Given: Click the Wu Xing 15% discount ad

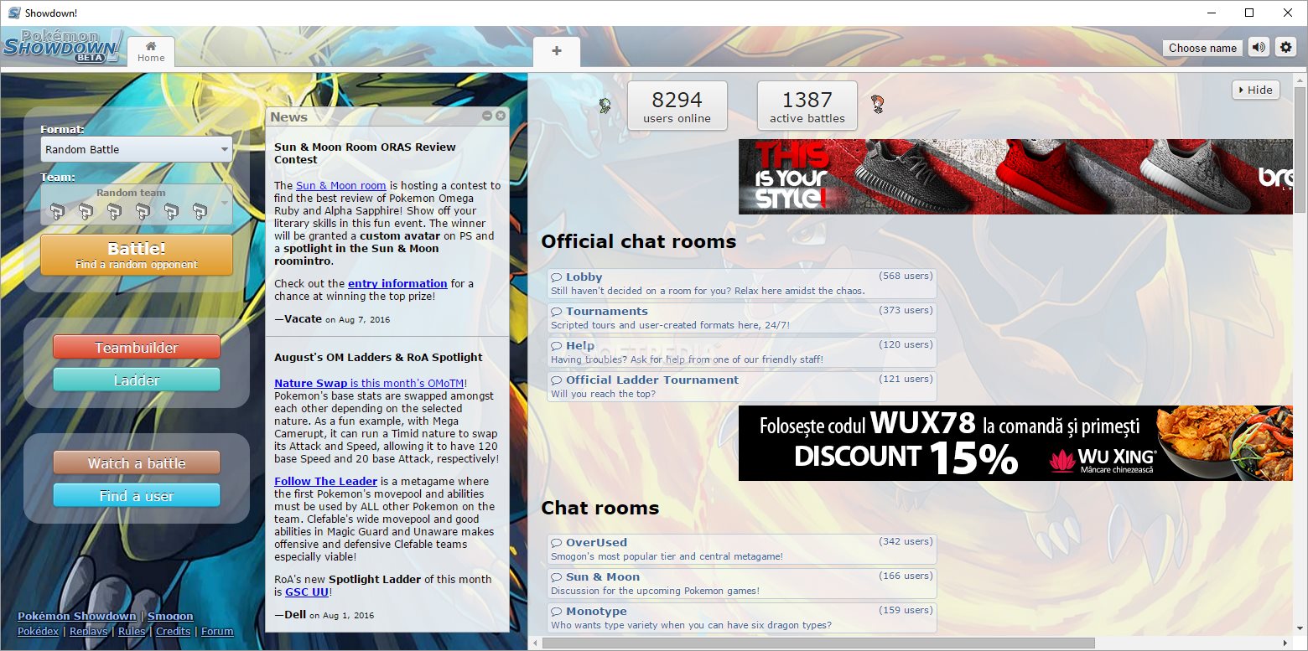Looking at the screenshot, I should tap(1015, 443).
